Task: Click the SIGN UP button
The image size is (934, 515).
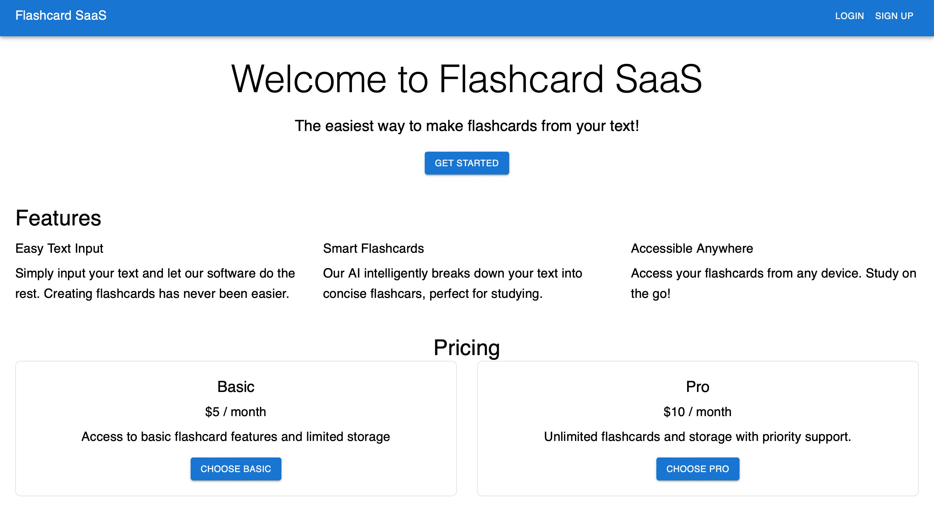Action: pyautogui.click(x=894, y=16)
